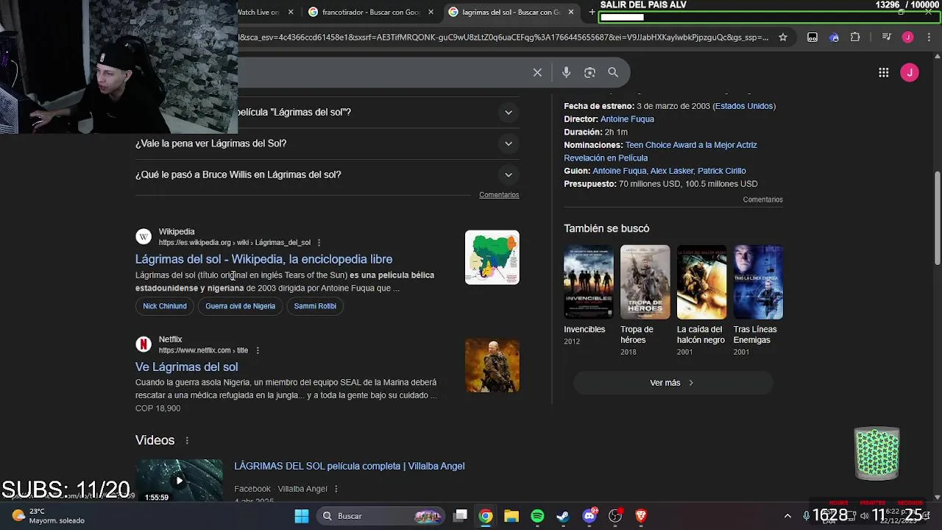Click the browser address bar URL

[x=503, y=38]
